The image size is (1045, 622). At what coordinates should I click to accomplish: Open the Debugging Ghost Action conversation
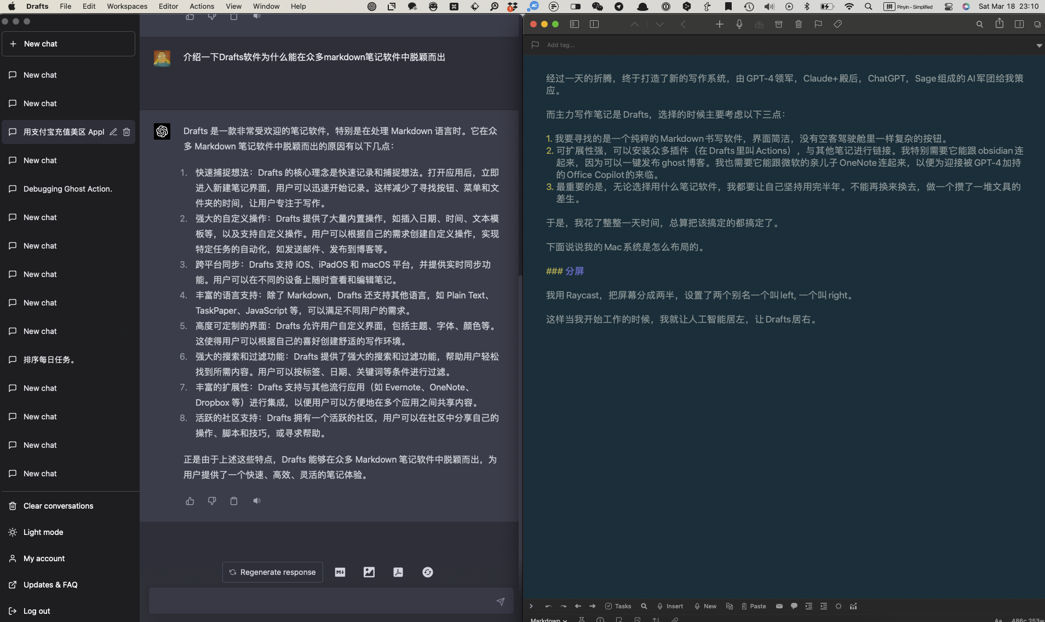pos(68,189)
